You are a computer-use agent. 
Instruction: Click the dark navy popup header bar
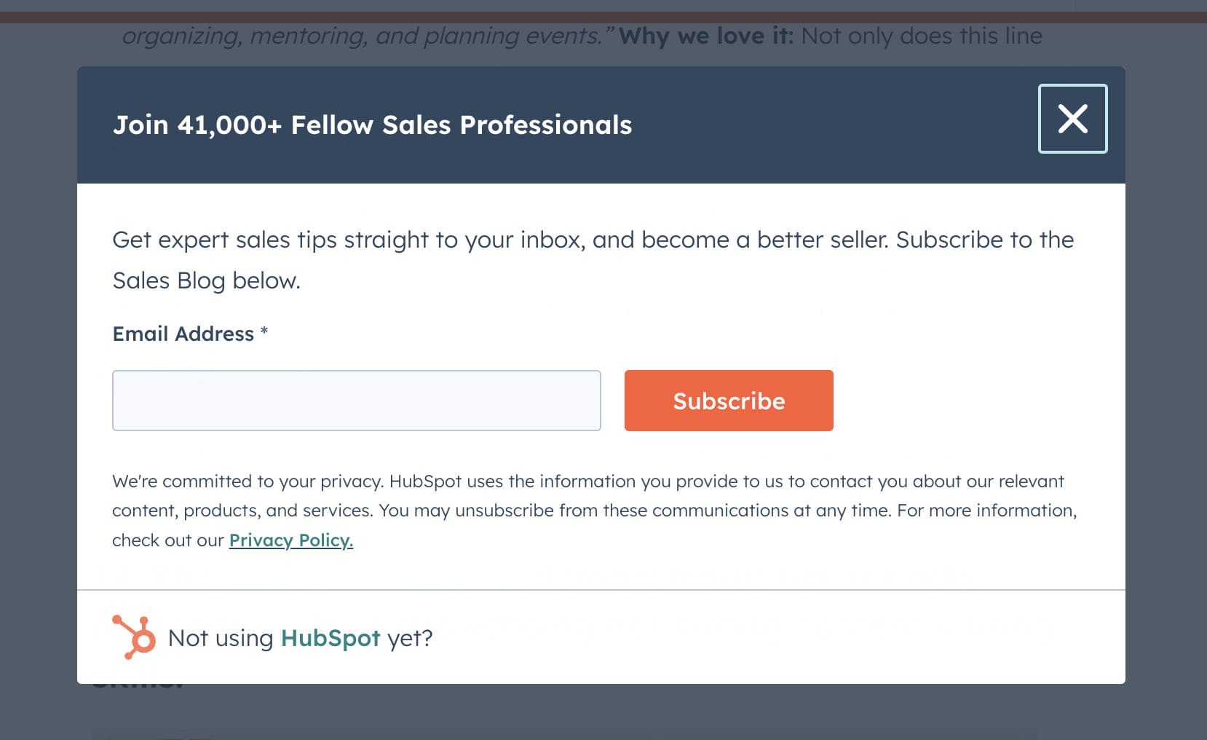click(601, 125)
